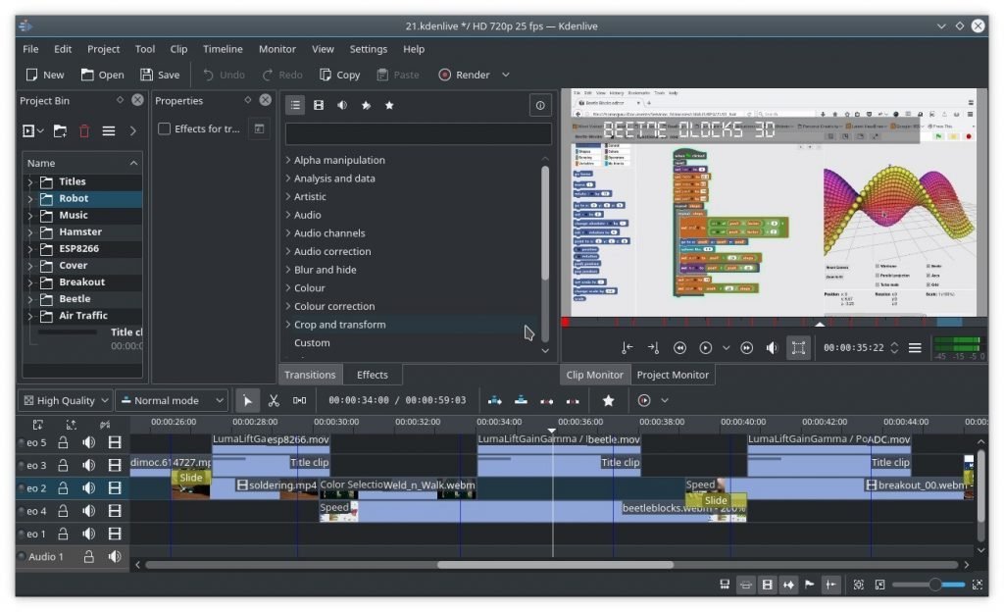Switch to the Project Monitor tab

(673, 375)
